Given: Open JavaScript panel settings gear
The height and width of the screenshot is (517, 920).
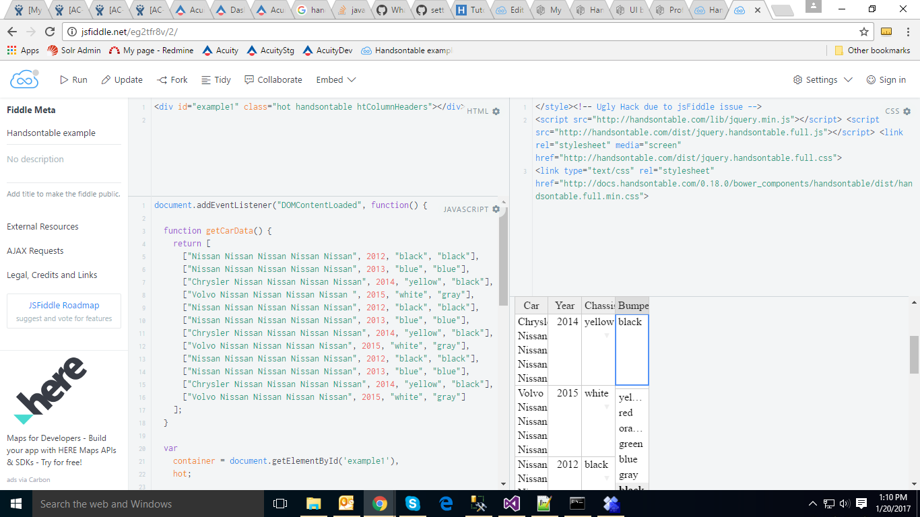Looking at the screenshot, I should click(496, 209).
